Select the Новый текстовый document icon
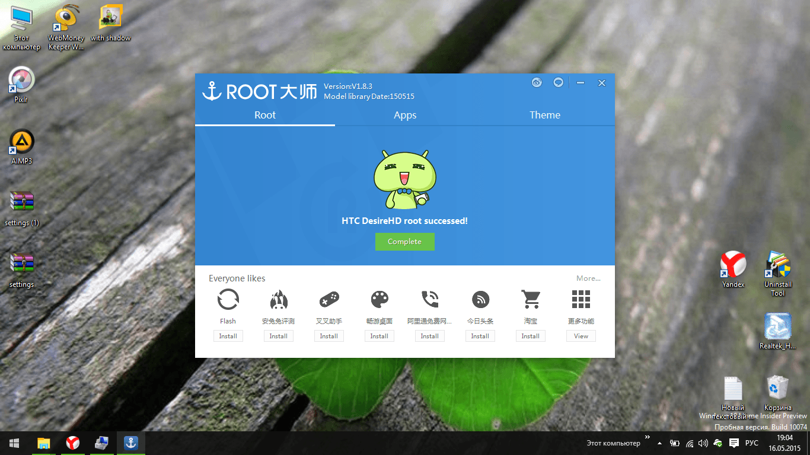The height and width of the screenshot is (455, 810). tap(733, 398)
